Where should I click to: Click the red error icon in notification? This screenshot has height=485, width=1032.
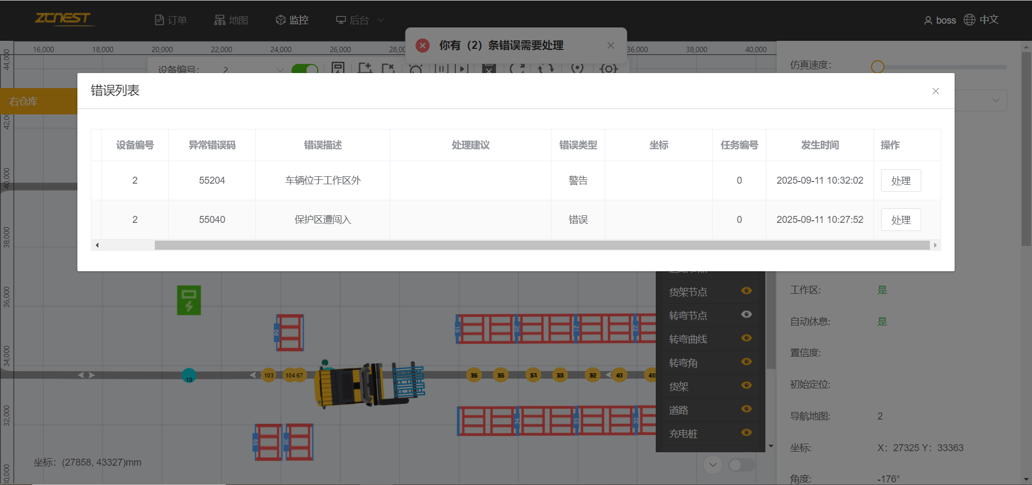click(x=422, y=46)
